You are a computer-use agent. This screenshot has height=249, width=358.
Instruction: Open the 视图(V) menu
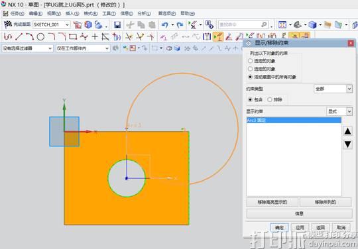(x=54, y=13)
